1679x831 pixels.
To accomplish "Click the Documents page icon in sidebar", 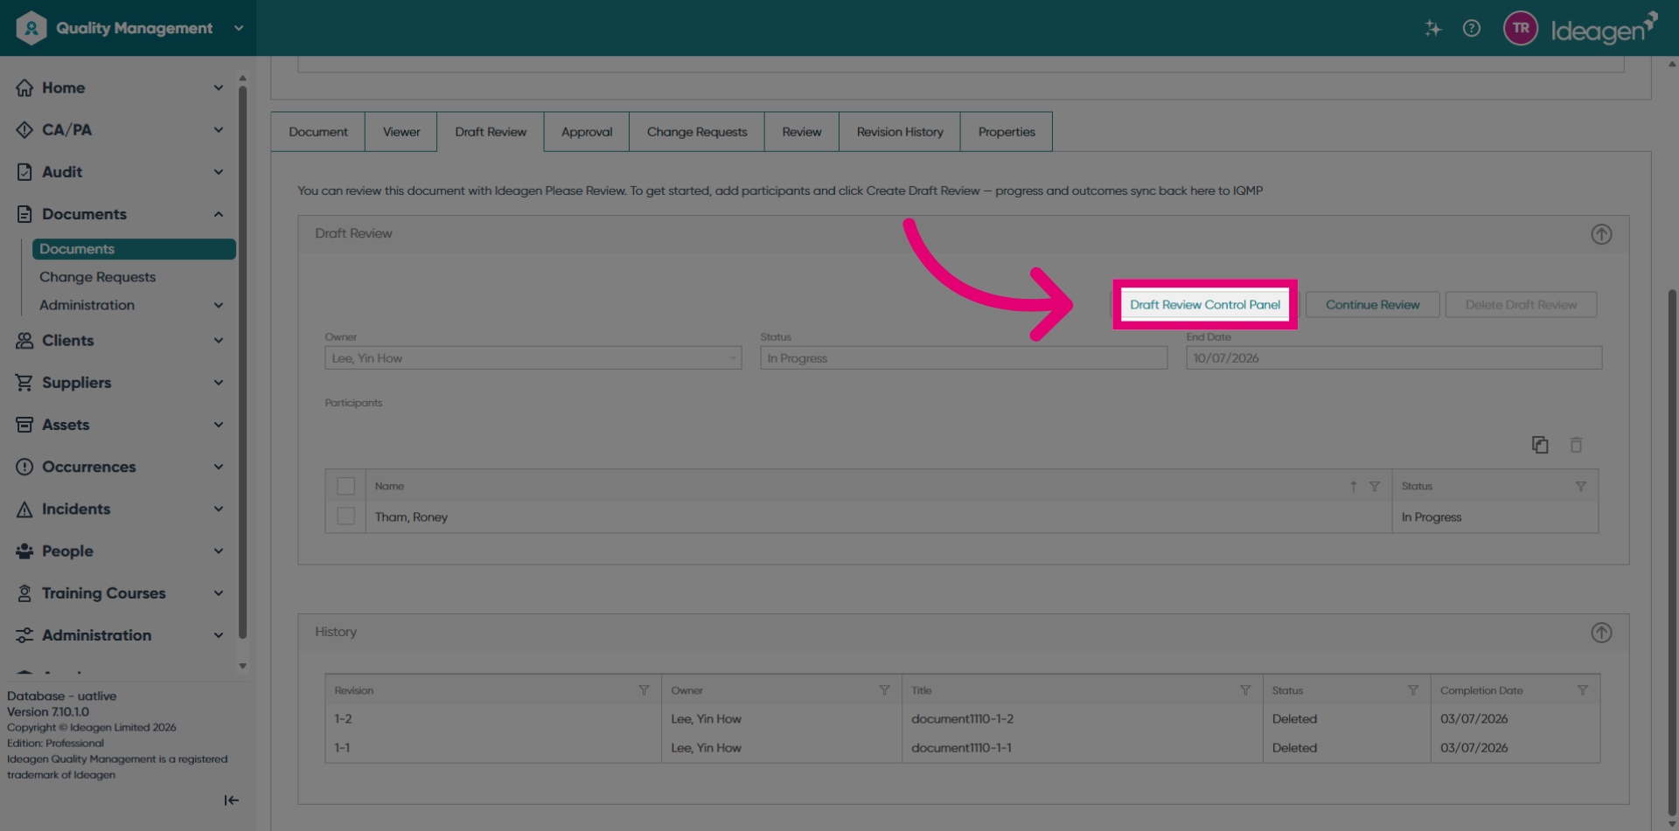I will click(24, 214).
